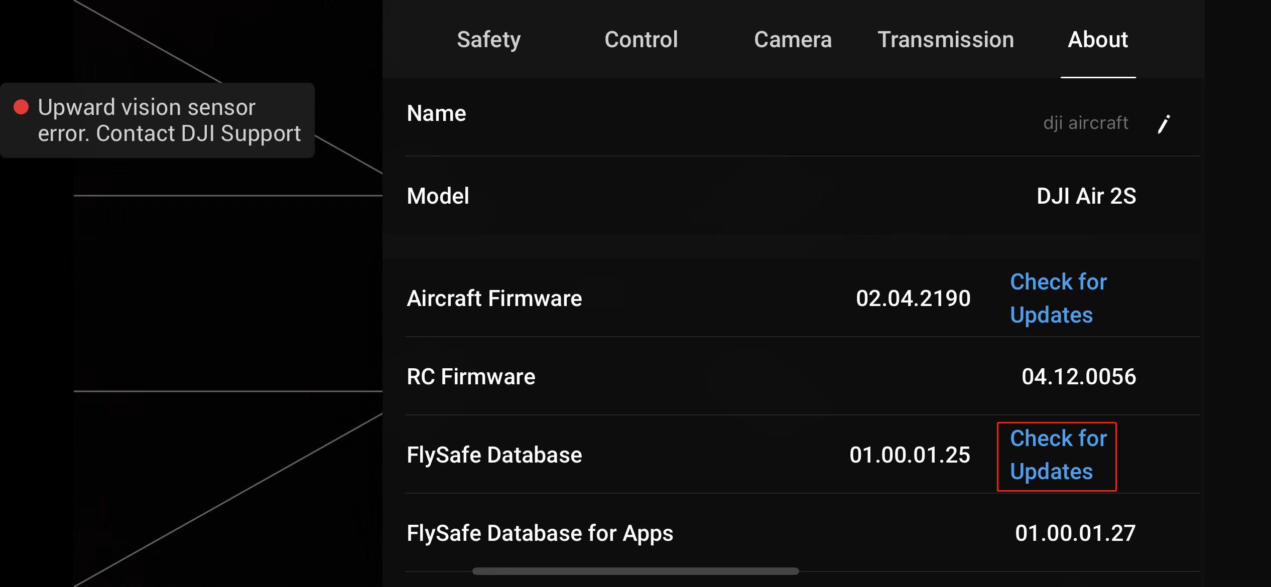Open the Safety tab
1271x587 pixels.
pyautogui.click(x=488, y=39)
